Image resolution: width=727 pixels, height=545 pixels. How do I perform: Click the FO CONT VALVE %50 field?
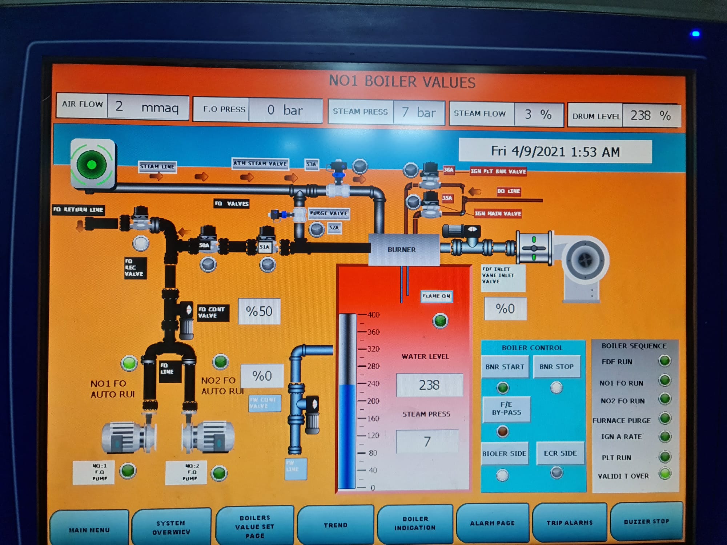click(259, 311)
